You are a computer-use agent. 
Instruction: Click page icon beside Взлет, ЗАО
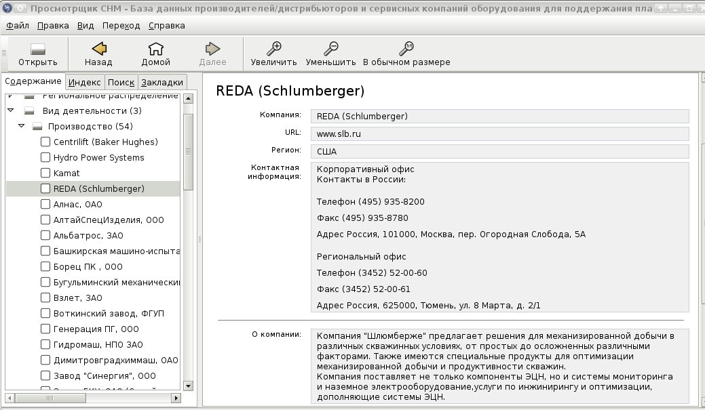[45, 298]
